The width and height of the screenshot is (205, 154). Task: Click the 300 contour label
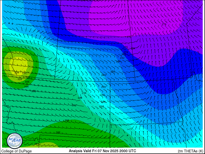tap(80, 98)
